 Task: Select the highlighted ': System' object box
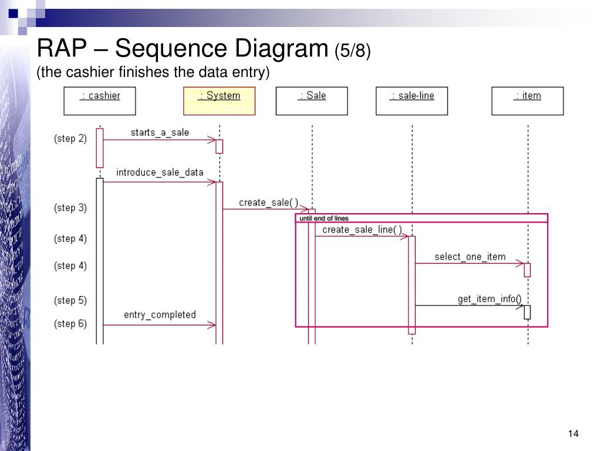[220, 101]
